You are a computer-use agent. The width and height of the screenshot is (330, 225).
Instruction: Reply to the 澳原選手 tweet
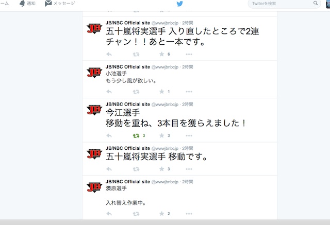[x=109, y=214]
